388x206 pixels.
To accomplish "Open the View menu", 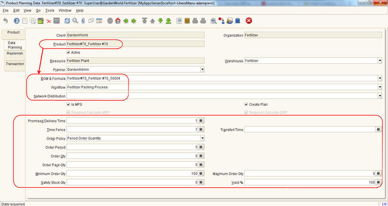I will click(28, 11).
